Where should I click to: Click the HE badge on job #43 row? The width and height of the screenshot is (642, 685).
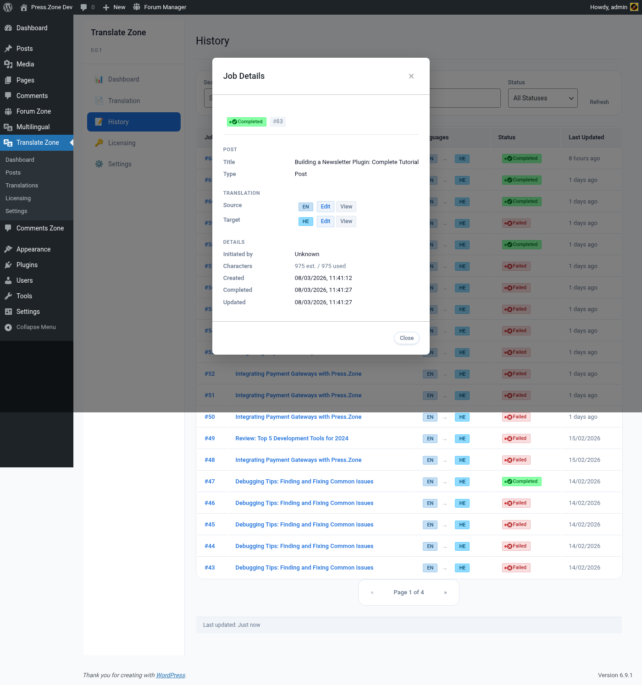tap(462, 568)
